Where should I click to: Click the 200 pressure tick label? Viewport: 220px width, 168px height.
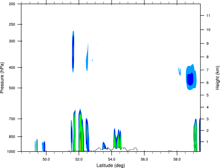point(12,4)
